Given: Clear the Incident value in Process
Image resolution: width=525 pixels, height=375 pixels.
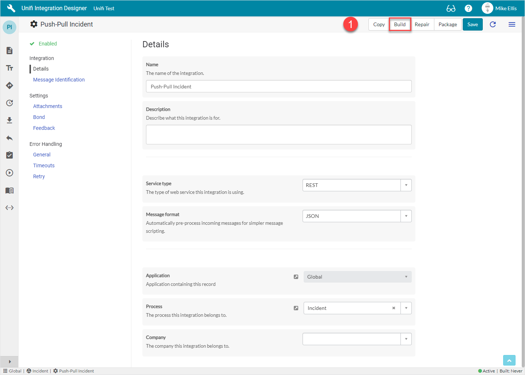Looking at the screenshot, I should click(x=394, y=308).
